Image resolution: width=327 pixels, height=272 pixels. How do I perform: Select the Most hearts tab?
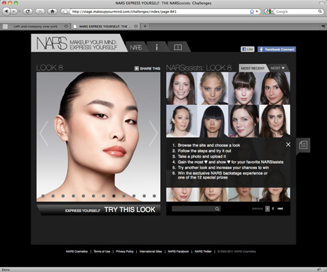(277, 68)
